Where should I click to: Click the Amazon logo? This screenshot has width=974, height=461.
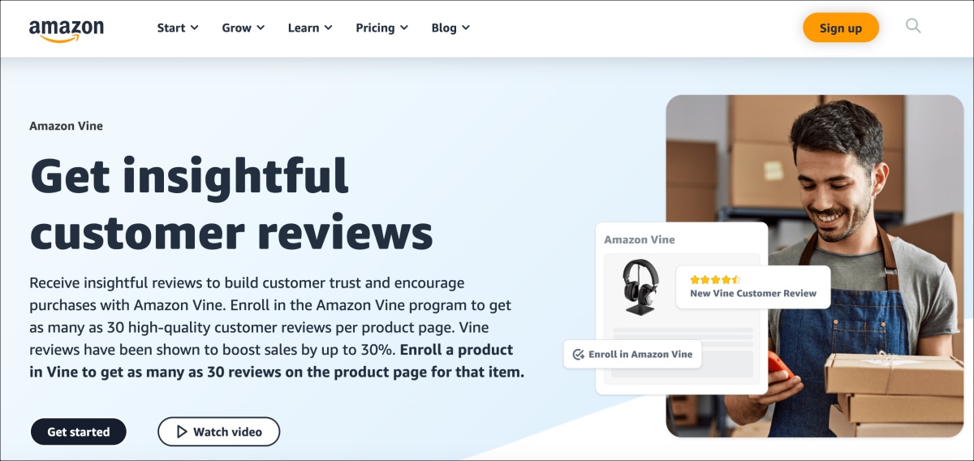67,29
